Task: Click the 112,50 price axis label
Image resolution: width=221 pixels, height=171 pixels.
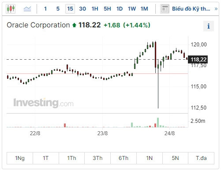Action: tap(199, 108)
